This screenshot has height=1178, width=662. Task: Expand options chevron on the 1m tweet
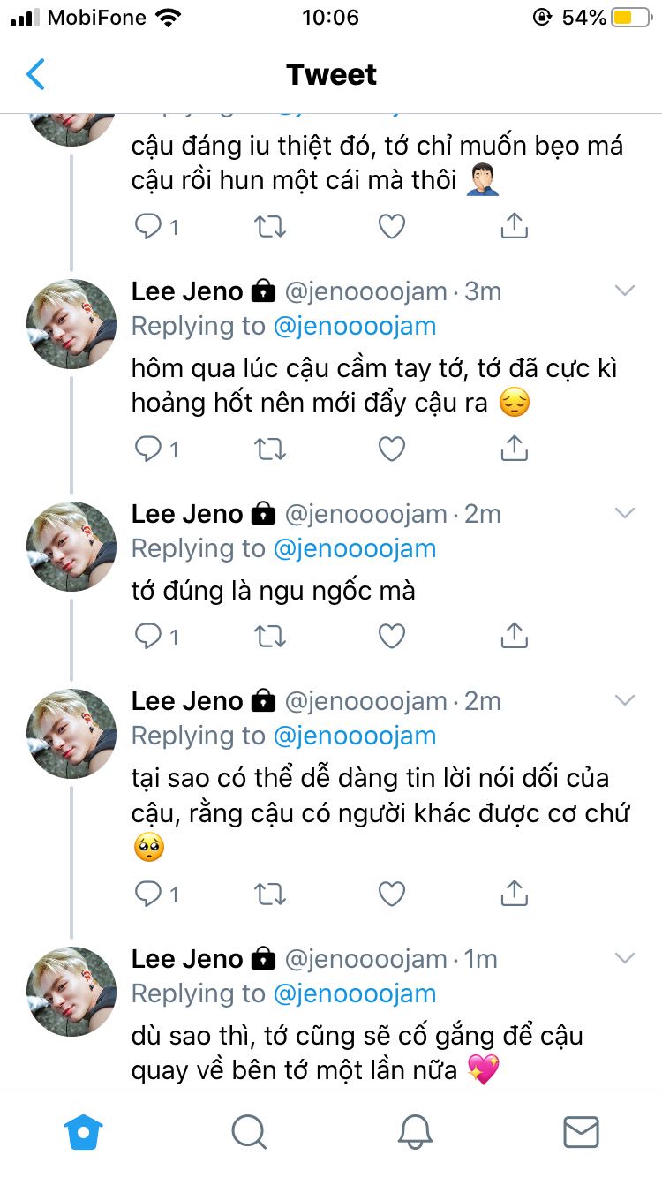[625, 958]
